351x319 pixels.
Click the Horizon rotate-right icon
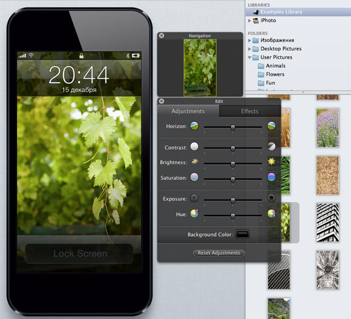click(271, 126)
